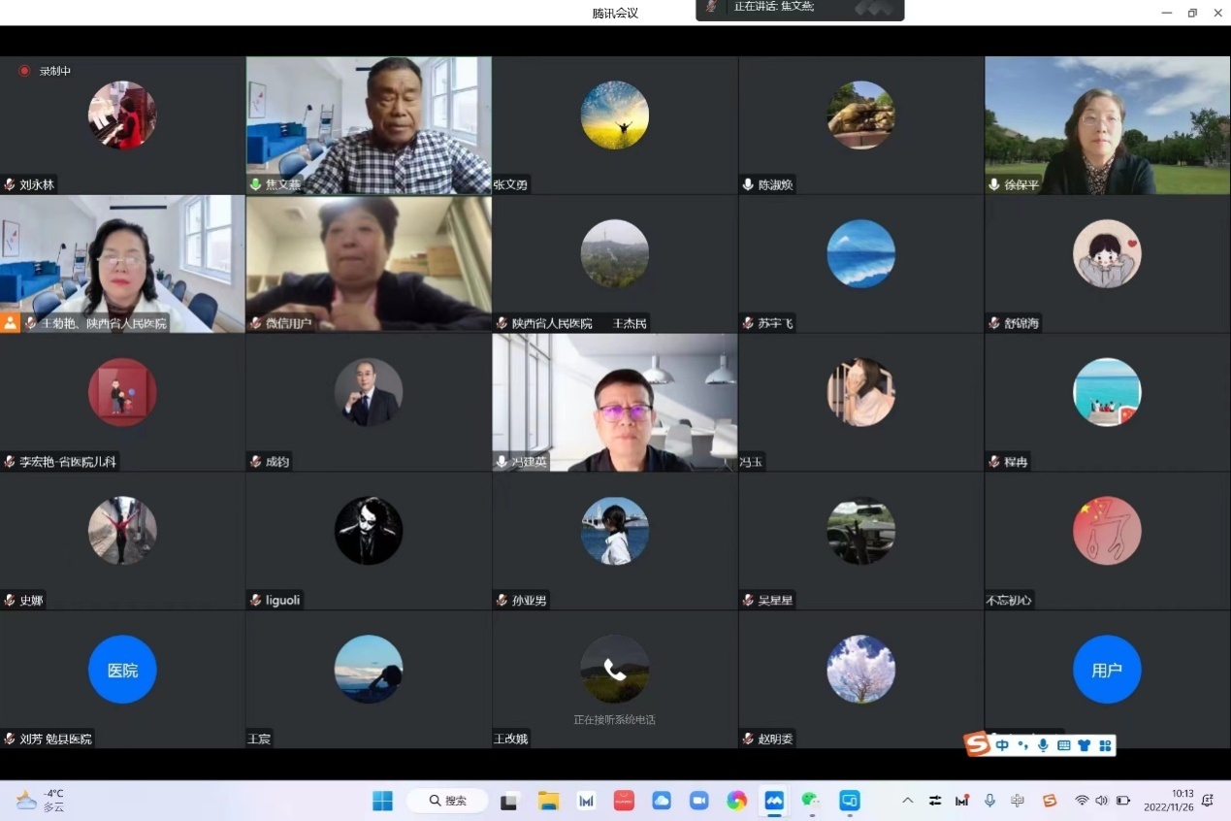The width and height of the screenshot is (1231, 821).
Task: Expand hidden system tray icons chevron
Action: 907,801
